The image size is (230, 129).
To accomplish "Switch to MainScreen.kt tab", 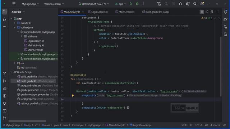I will 125,12.
